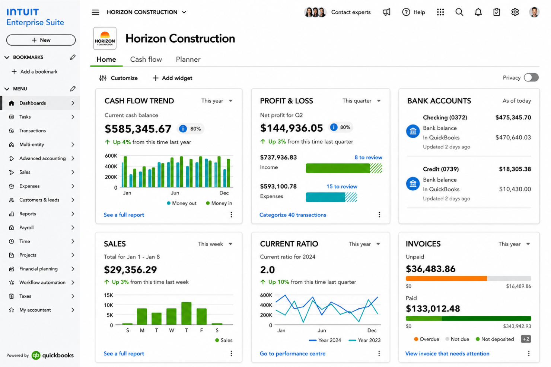This screenshot has width=551, height=367.
Task: Open the notifications bell
Action: pyautogui.click(x=478, y=12)
